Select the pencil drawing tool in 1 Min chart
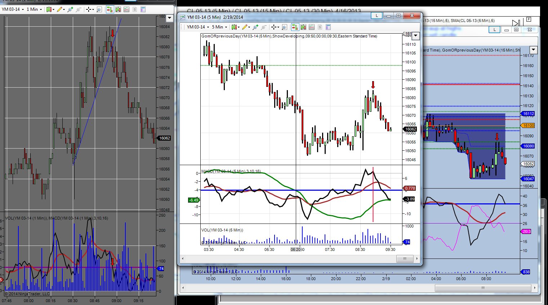The height and width of the screenshot is (305, 548). click(x=59, y=9)
